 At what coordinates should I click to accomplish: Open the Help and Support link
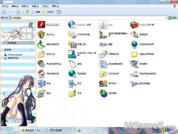click(13, 58)
